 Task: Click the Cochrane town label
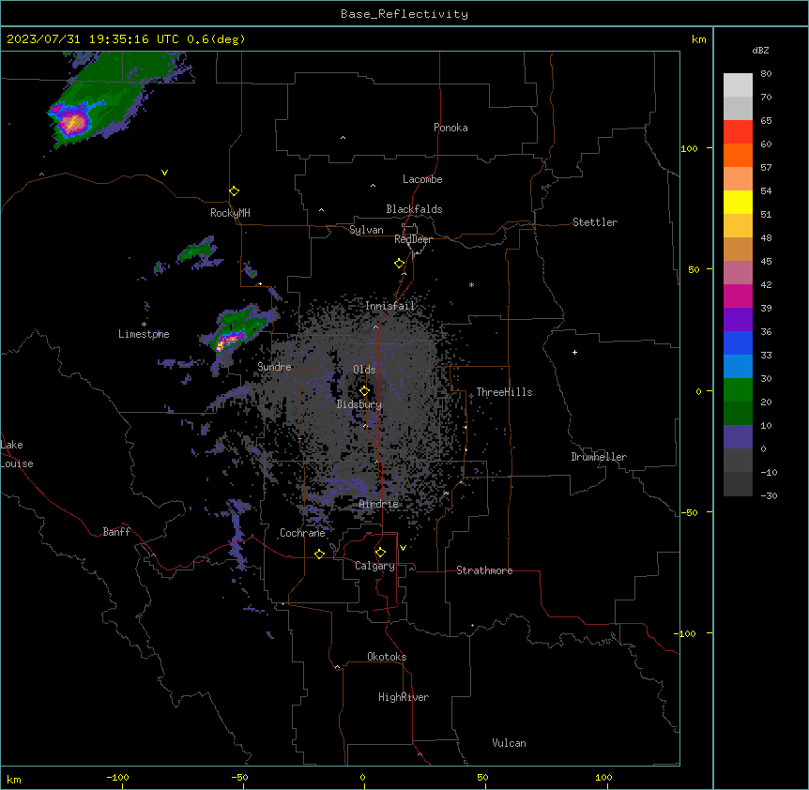pyautogui.click(x=302, y=533)
